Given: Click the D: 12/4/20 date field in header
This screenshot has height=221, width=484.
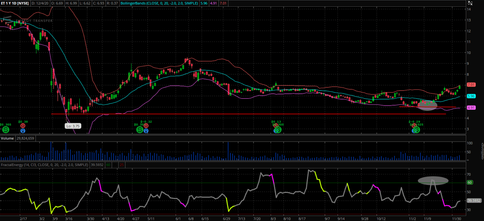Looking at the screenshot, I should 40,3.
